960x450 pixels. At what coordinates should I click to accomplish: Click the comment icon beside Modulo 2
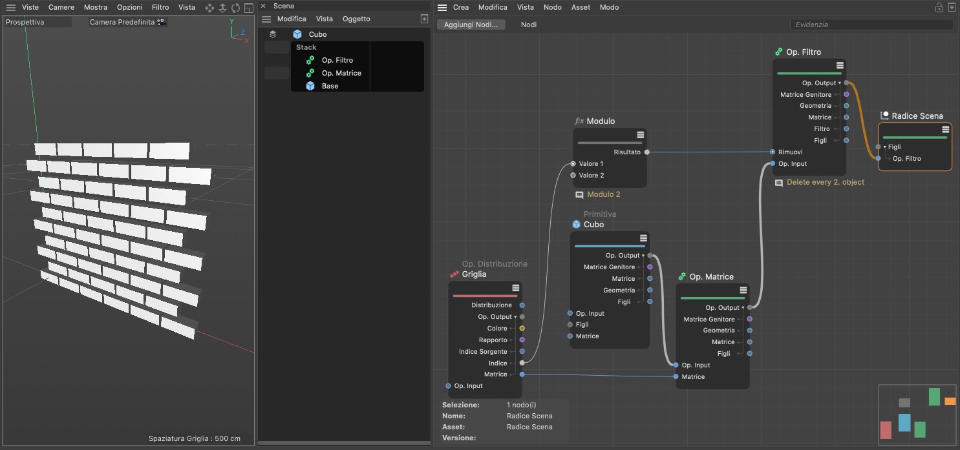point(579,195)
